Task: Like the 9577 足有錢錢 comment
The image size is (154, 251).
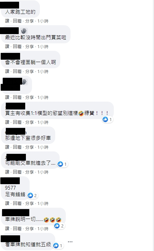Action: click(7, 204)
